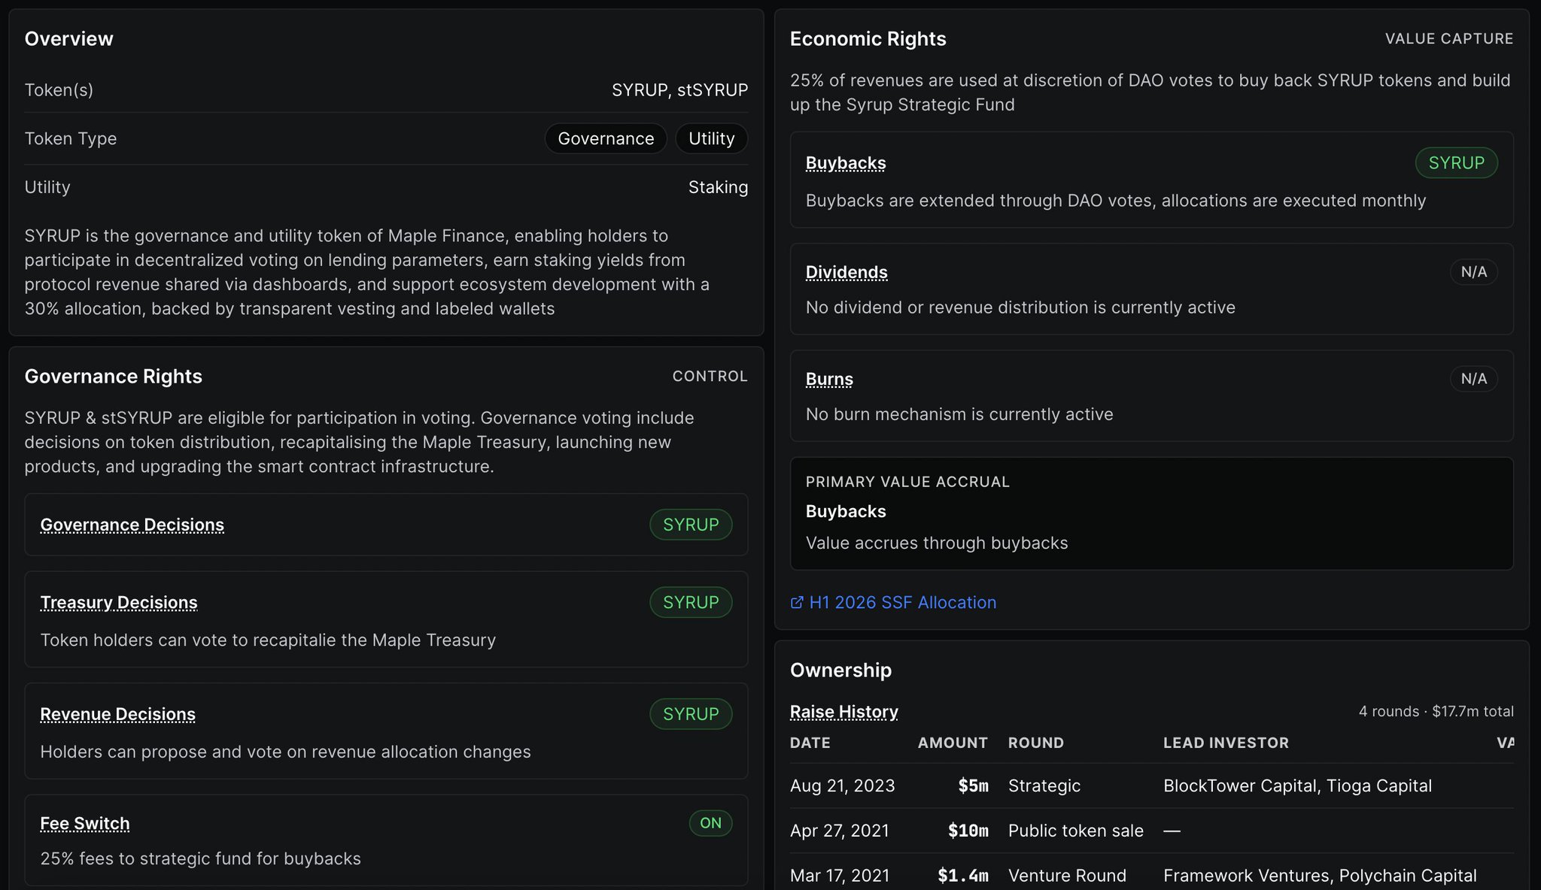Click the Governance Decisions underlined heading
This screenshot has width=1541, height=890.
tap(132, 525)
